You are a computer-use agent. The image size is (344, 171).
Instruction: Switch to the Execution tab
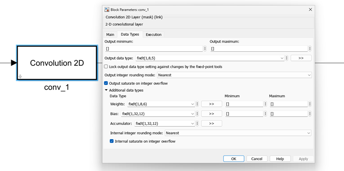point(154,34)
